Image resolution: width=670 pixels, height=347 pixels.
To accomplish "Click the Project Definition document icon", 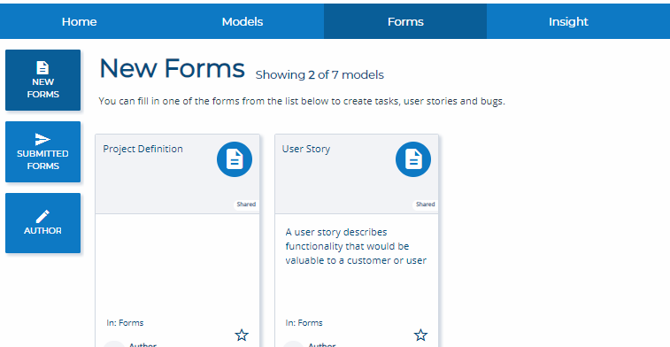I will 235,159.
